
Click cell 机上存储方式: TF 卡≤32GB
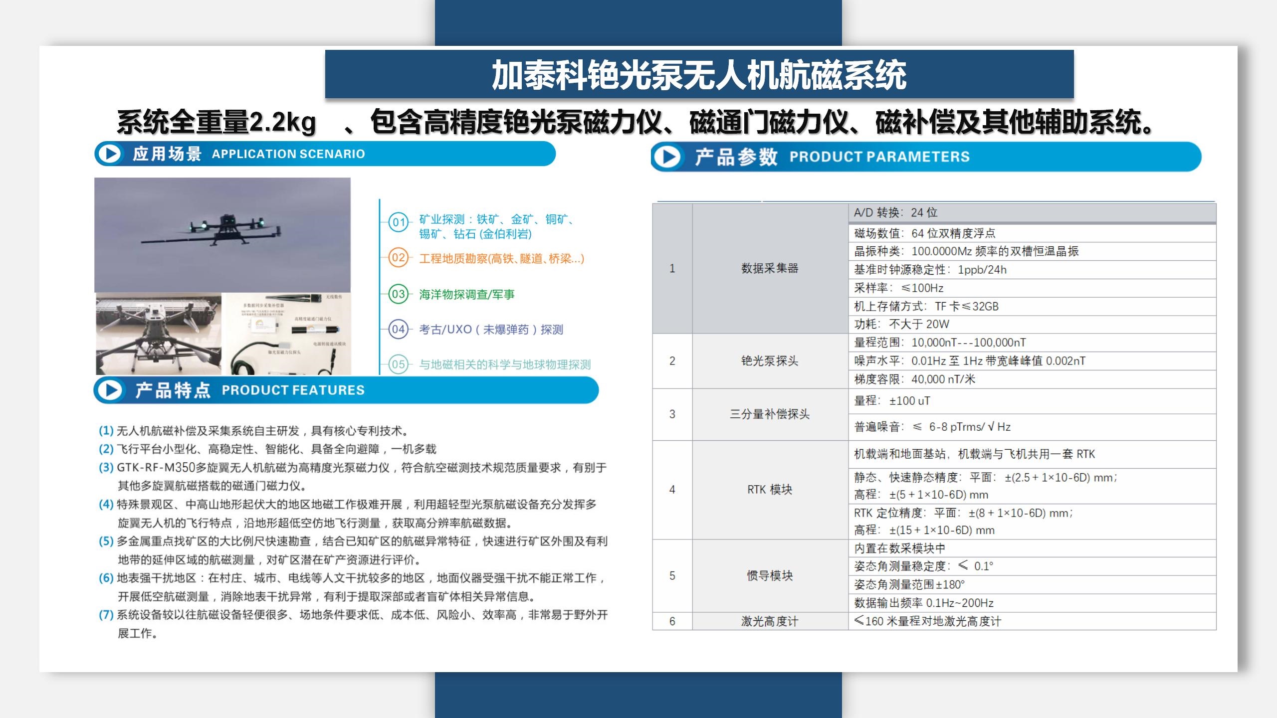point(1032,306)
